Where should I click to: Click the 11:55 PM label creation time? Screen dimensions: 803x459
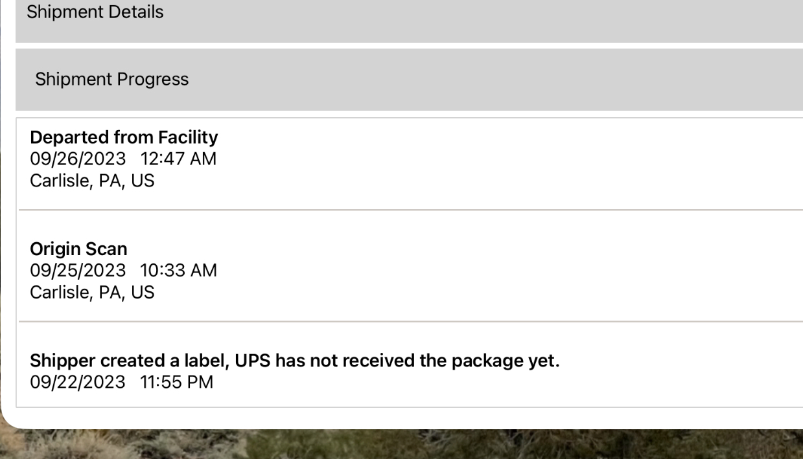(x=176, y=382)
